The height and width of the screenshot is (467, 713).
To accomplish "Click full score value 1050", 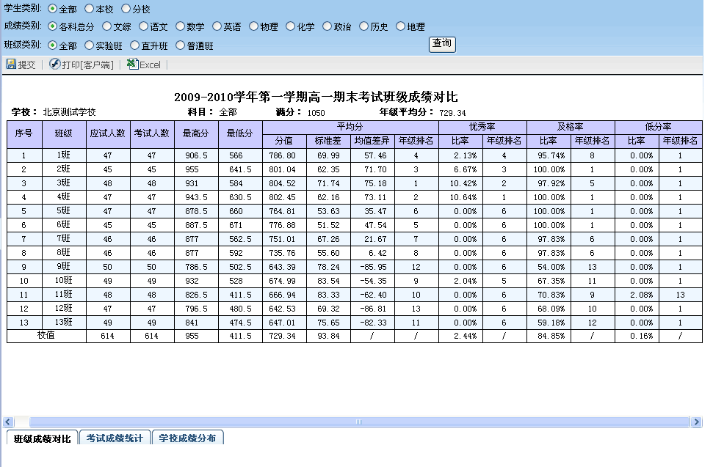I will 316,113.
